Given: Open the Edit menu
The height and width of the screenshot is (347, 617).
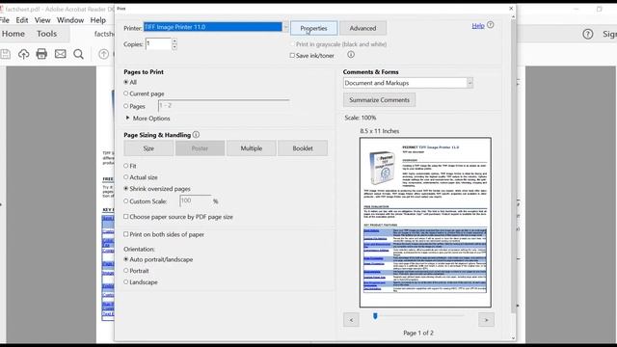Looking at the screenshot, I should (x=21, y=20).
